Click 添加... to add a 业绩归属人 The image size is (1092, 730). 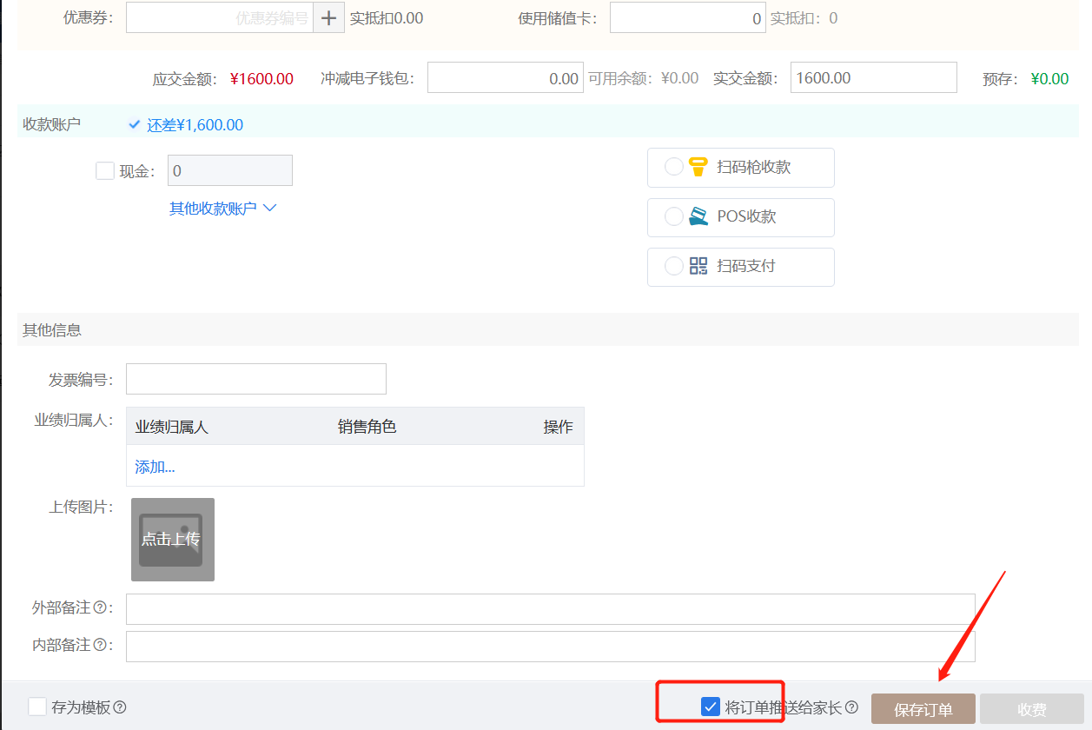pyautogui.click(x=153, y=467)
